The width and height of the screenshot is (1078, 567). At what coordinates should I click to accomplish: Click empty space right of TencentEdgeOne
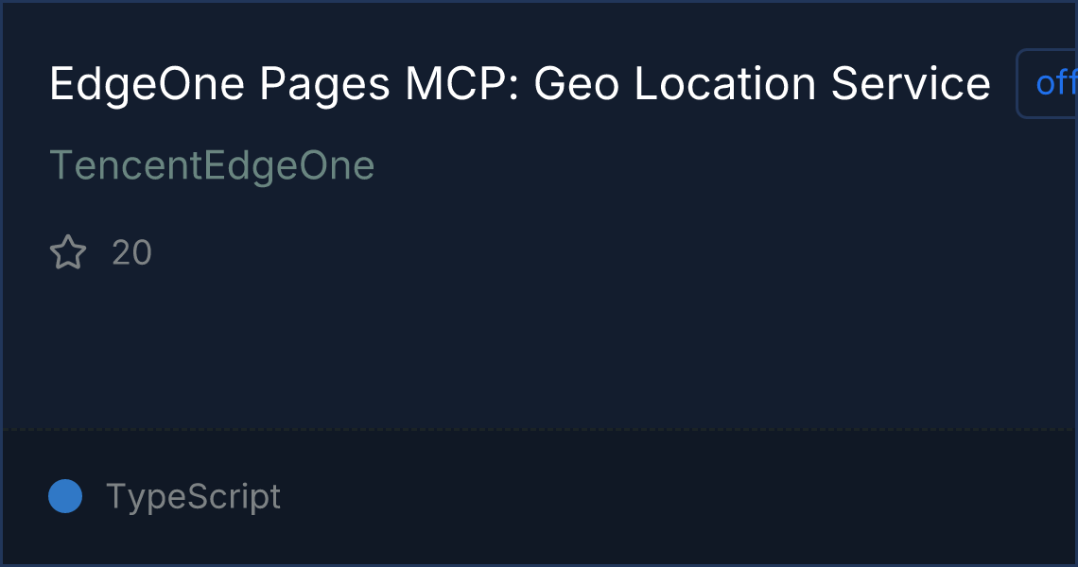tap(662, 166)
